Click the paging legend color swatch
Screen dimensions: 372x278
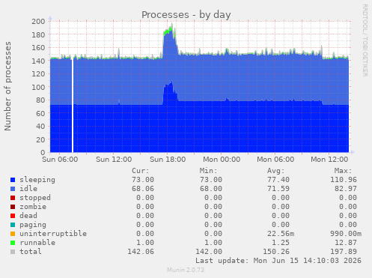click(x=13, y=225)
